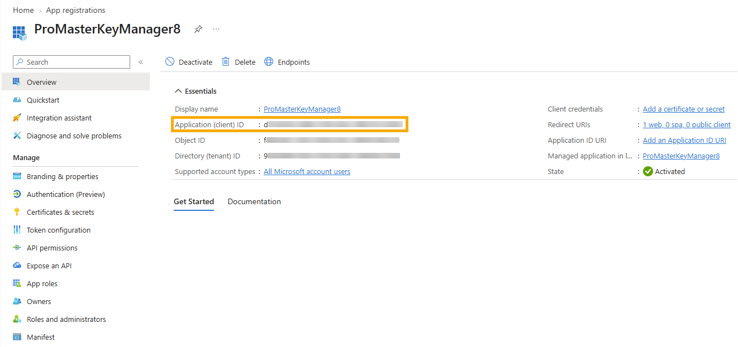This screenshot has width=738, height=347.
Task: Open the redirect URIs link
Action: 687,124
